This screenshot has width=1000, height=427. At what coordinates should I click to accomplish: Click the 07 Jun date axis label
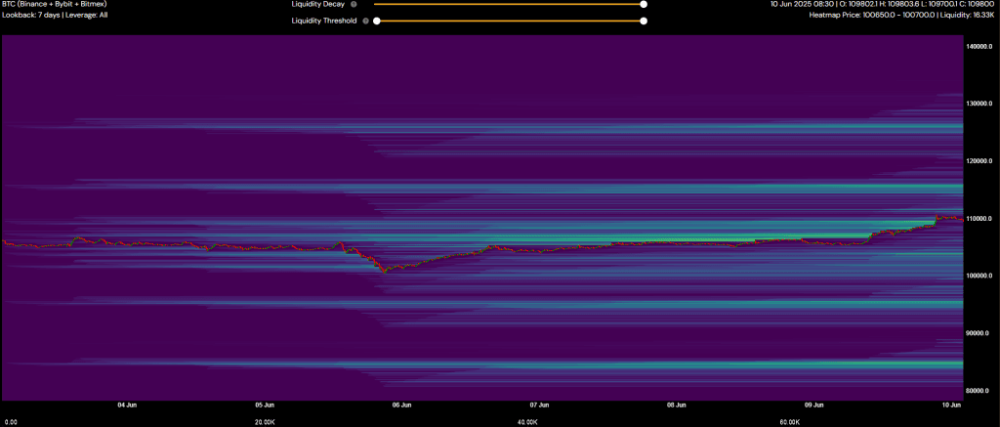point(539,405)
